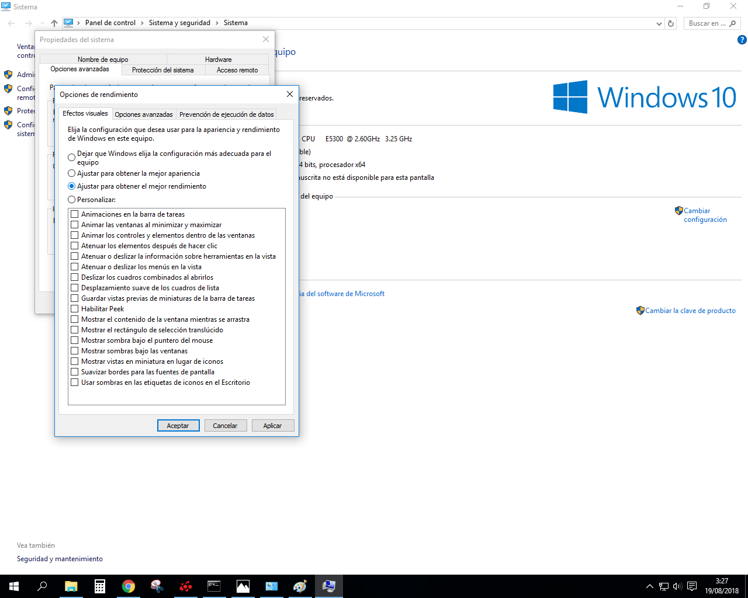Screen dimensions: 748x598
Task: Open Google Chrome from the taskbar
Action: click(x=128, y=586)
